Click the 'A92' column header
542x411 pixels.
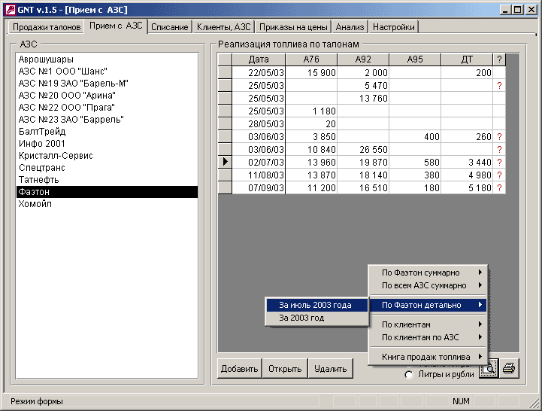[x=363, y=59]
